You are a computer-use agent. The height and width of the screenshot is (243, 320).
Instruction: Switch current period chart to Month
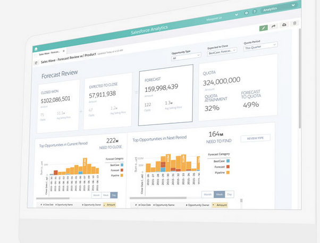tap(96, 195)
